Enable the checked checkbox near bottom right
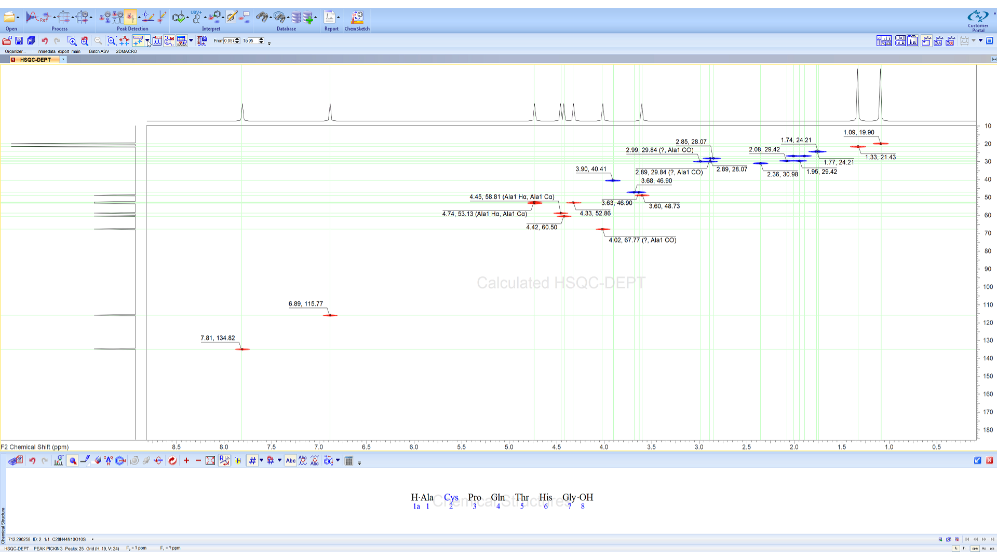 click(978, 460)
